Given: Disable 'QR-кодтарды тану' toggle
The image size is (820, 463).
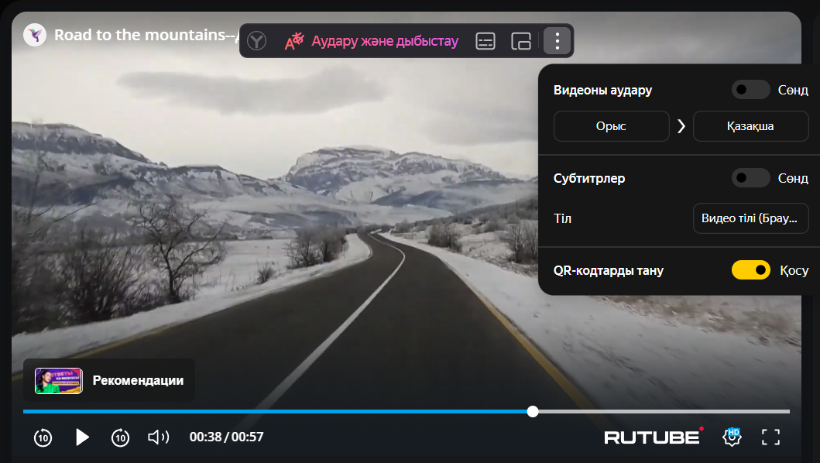Looking at the screenshot, I should [x=750, y=270].
